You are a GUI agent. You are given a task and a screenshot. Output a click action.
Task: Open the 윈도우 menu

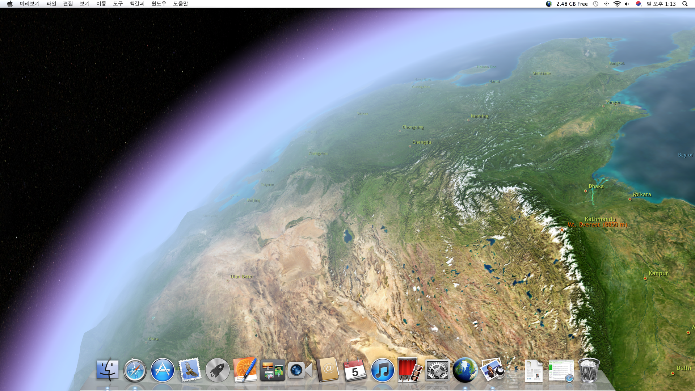(x=159, y=4)
